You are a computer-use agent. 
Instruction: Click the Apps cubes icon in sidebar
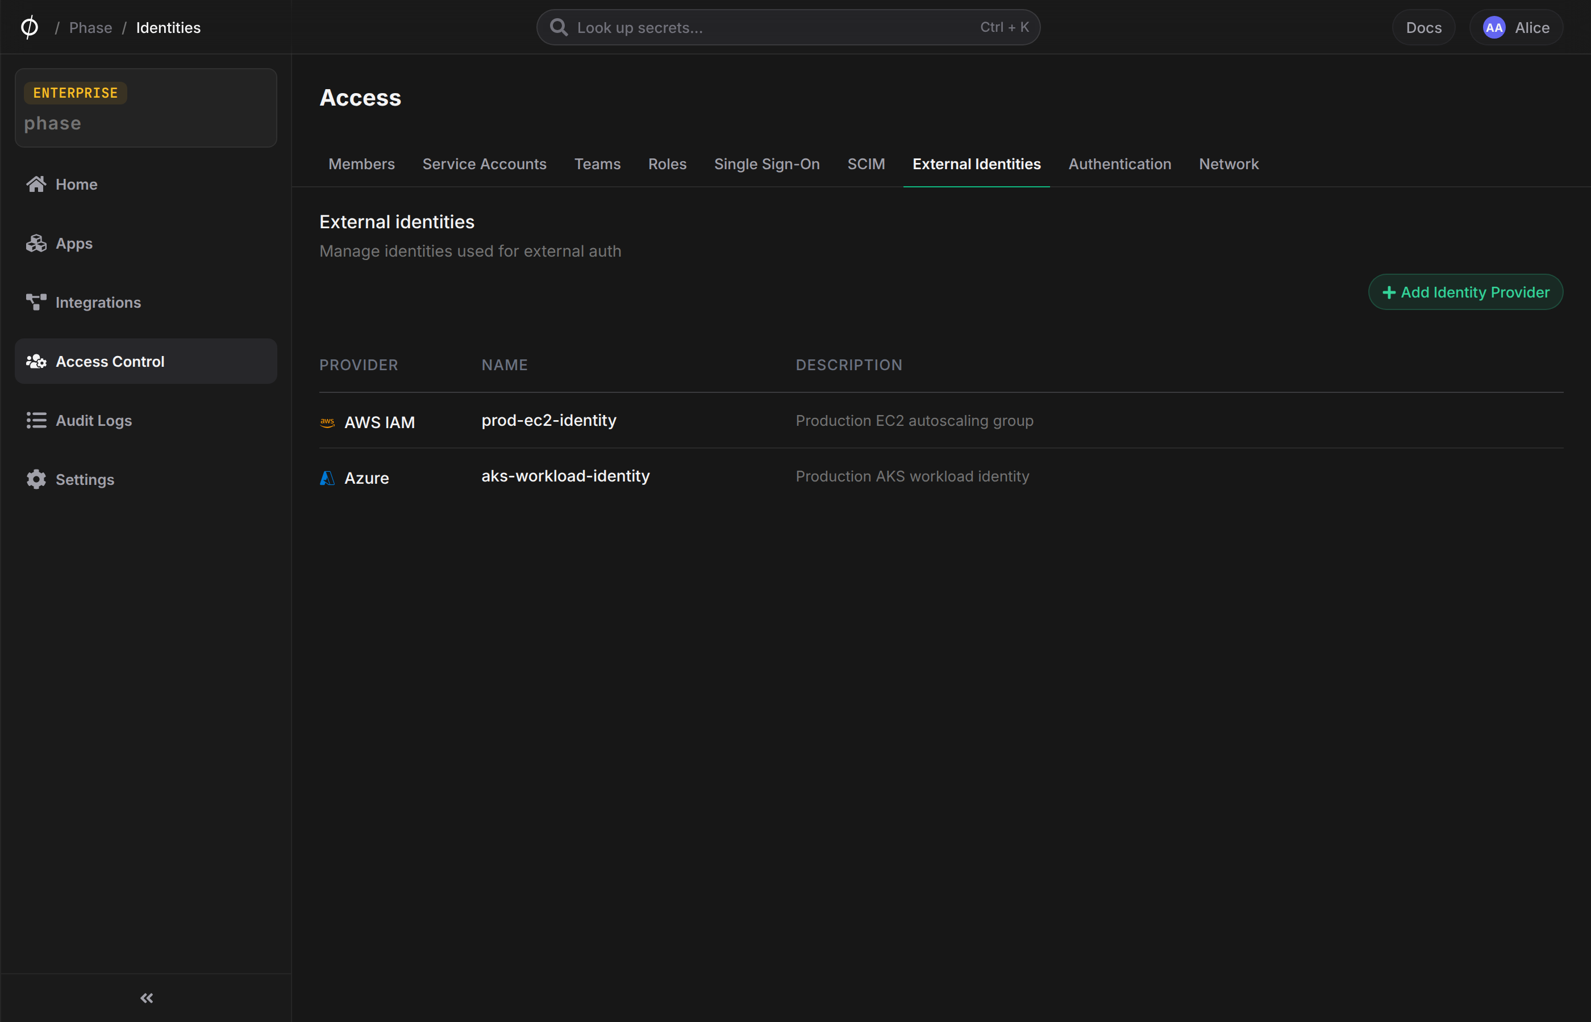point(36,243)
